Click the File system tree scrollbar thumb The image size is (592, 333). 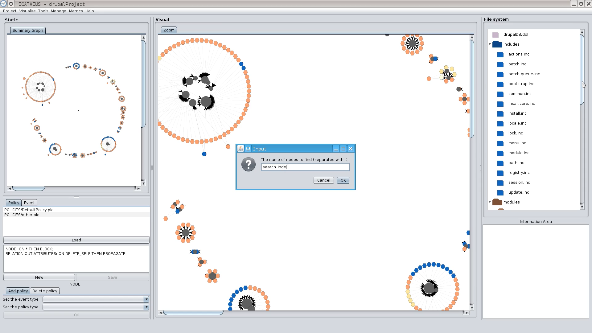click(582, 70)
